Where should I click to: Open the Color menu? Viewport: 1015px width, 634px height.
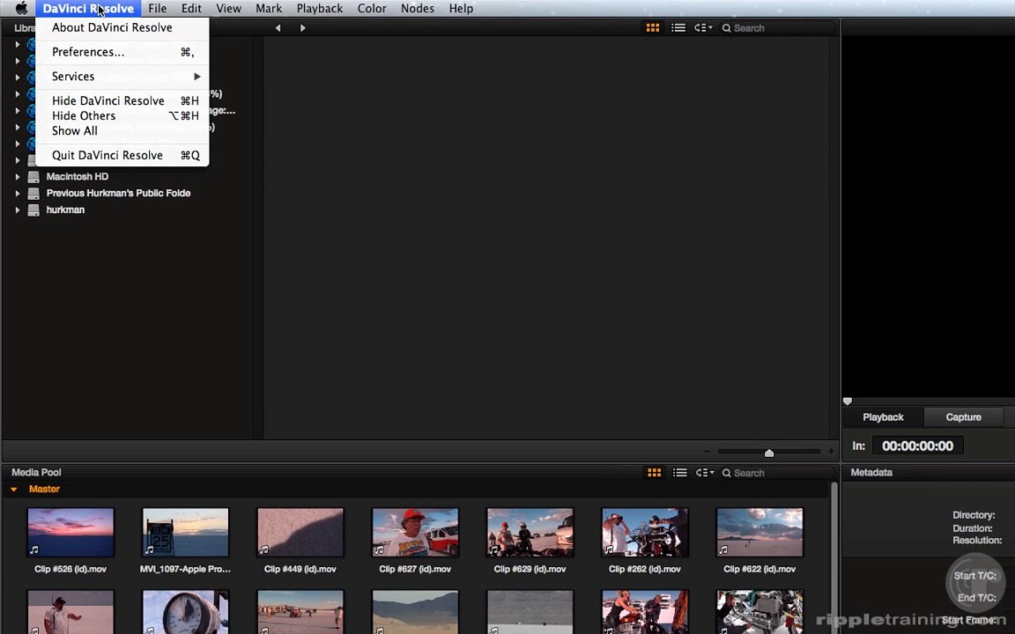(372, 9)
